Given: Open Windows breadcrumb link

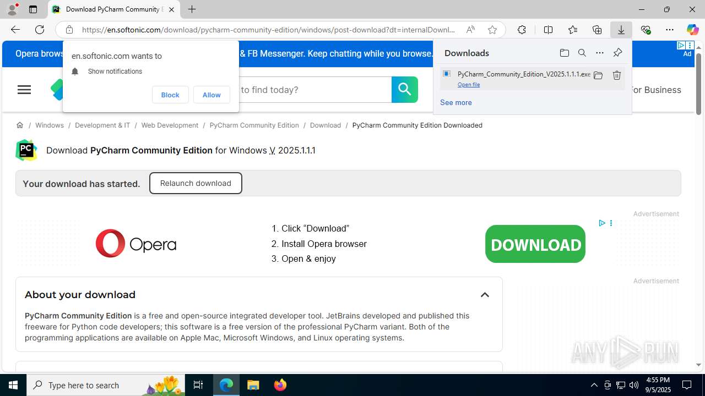Looking at the screenshot, I should [x=50, y=125].
